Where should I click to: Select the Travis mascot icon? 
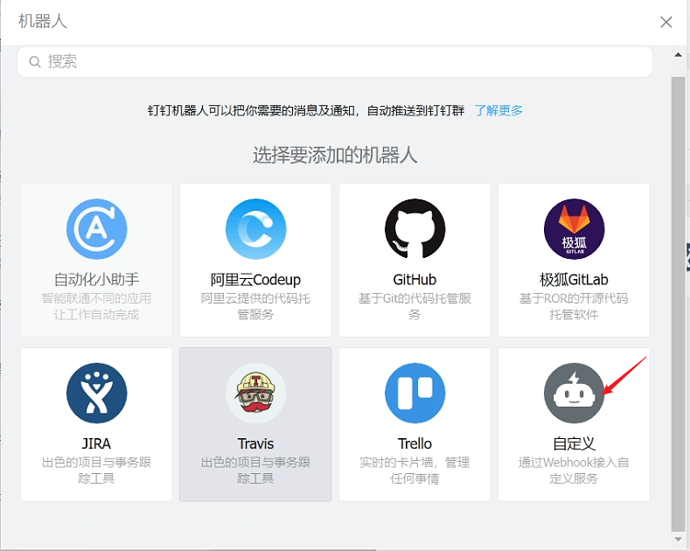pos(255,393)
